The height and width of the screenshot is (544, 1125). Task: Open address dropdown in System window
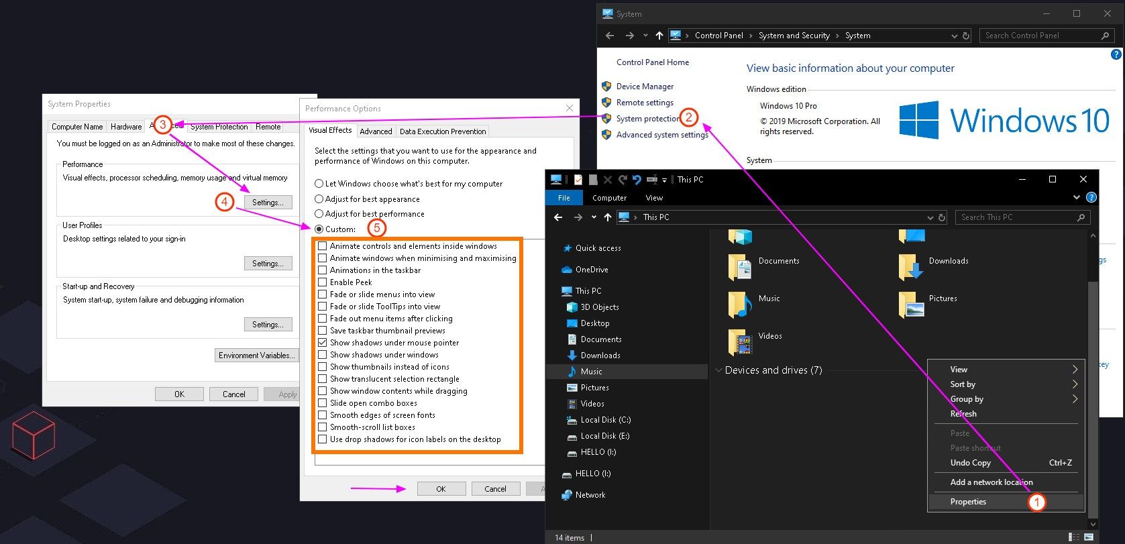(x=954, y=36)
